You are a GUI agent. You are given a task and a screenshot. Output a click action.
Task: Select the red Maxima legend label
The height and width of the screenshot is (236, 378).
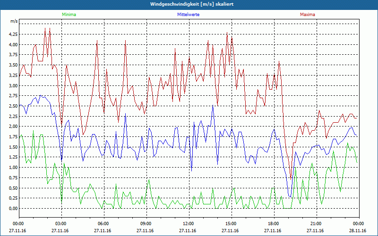click(308, 15)
